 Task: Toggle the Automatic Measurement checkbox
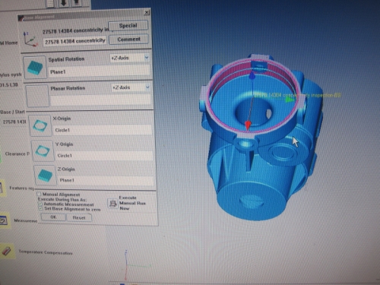[x=40, y=204]
